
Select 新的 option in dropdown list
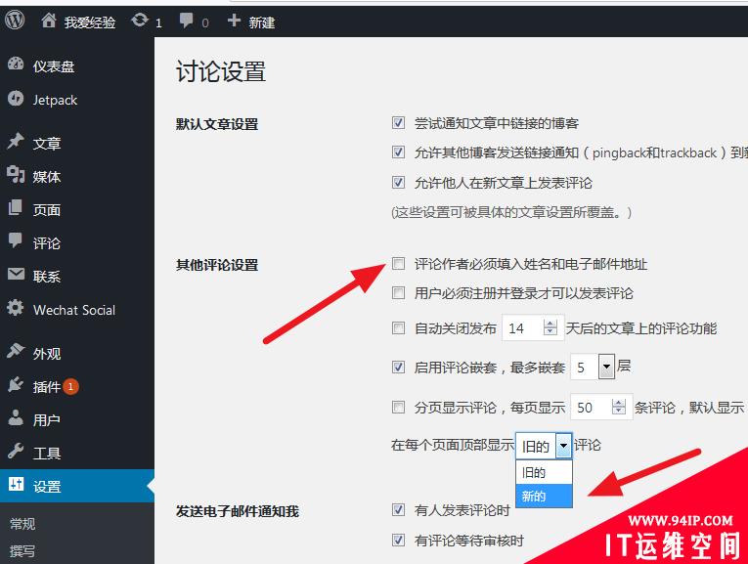click(x=544, y=496)
